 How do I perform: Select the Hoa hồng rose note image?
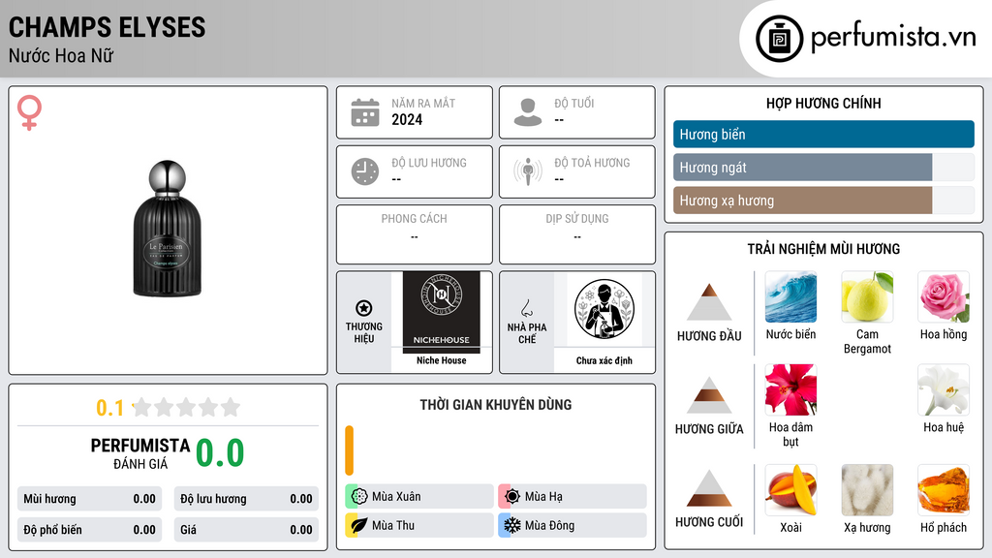click(944, 296)
